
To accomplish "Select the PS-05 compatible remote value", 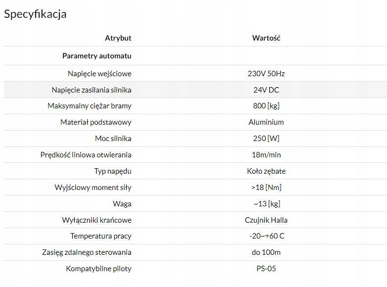I will pos(266,269).
